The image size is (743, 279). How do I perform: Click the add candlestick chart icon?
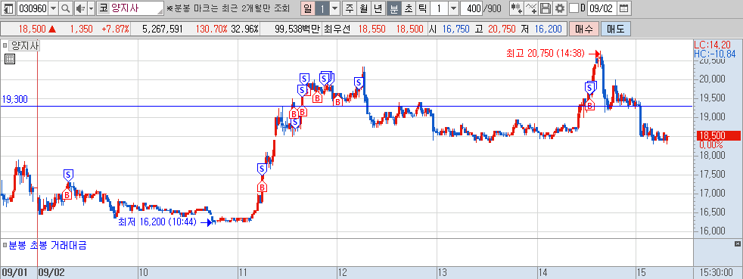(517, 8)
